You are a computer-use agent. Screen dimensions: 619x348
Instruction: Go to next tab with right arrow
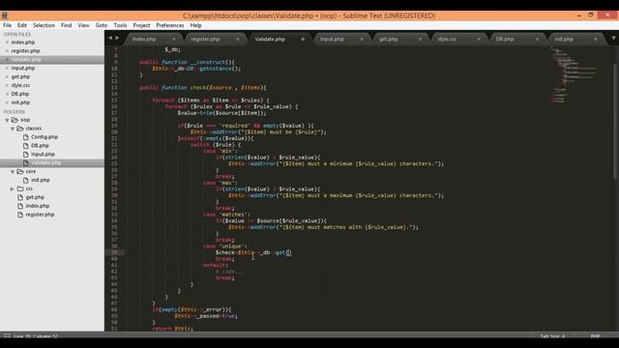pos(117,38)
